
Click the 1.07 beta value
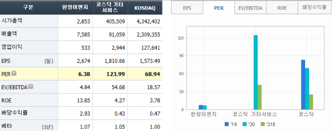[x=85, y=127]
